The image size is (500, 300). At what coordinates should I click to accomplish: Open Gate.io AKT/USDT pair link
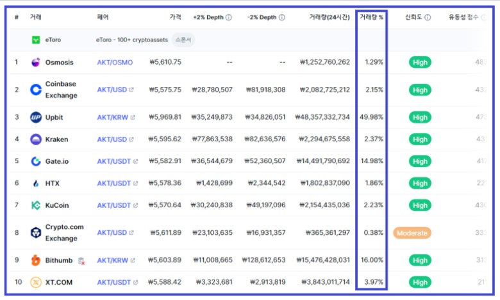(114, 162)
